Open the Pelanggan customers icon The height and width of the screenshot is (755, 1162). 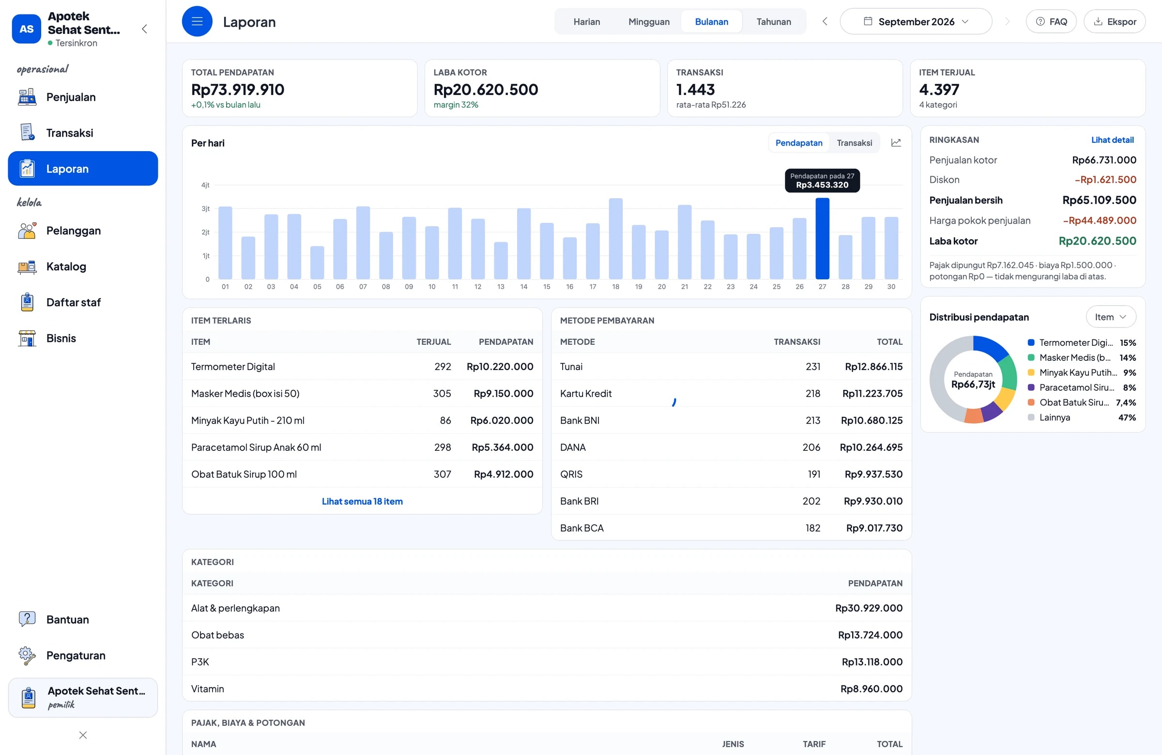27,231
